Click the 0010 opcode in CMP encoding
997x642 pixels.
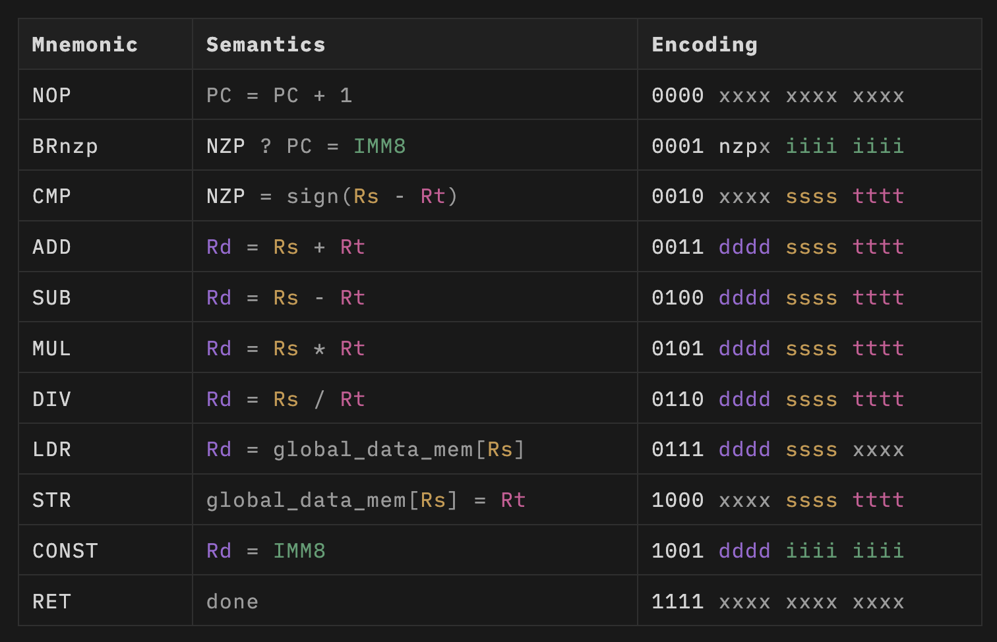(677, 196)
